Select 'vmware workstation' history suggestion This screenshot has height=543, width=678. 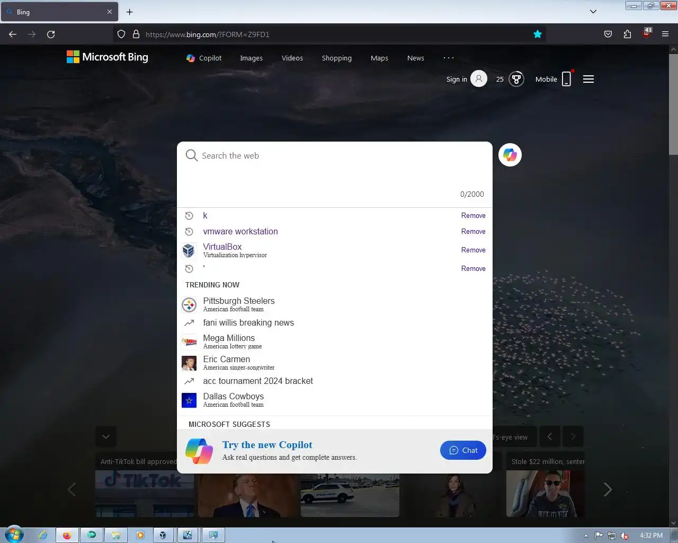click(240, 231)
